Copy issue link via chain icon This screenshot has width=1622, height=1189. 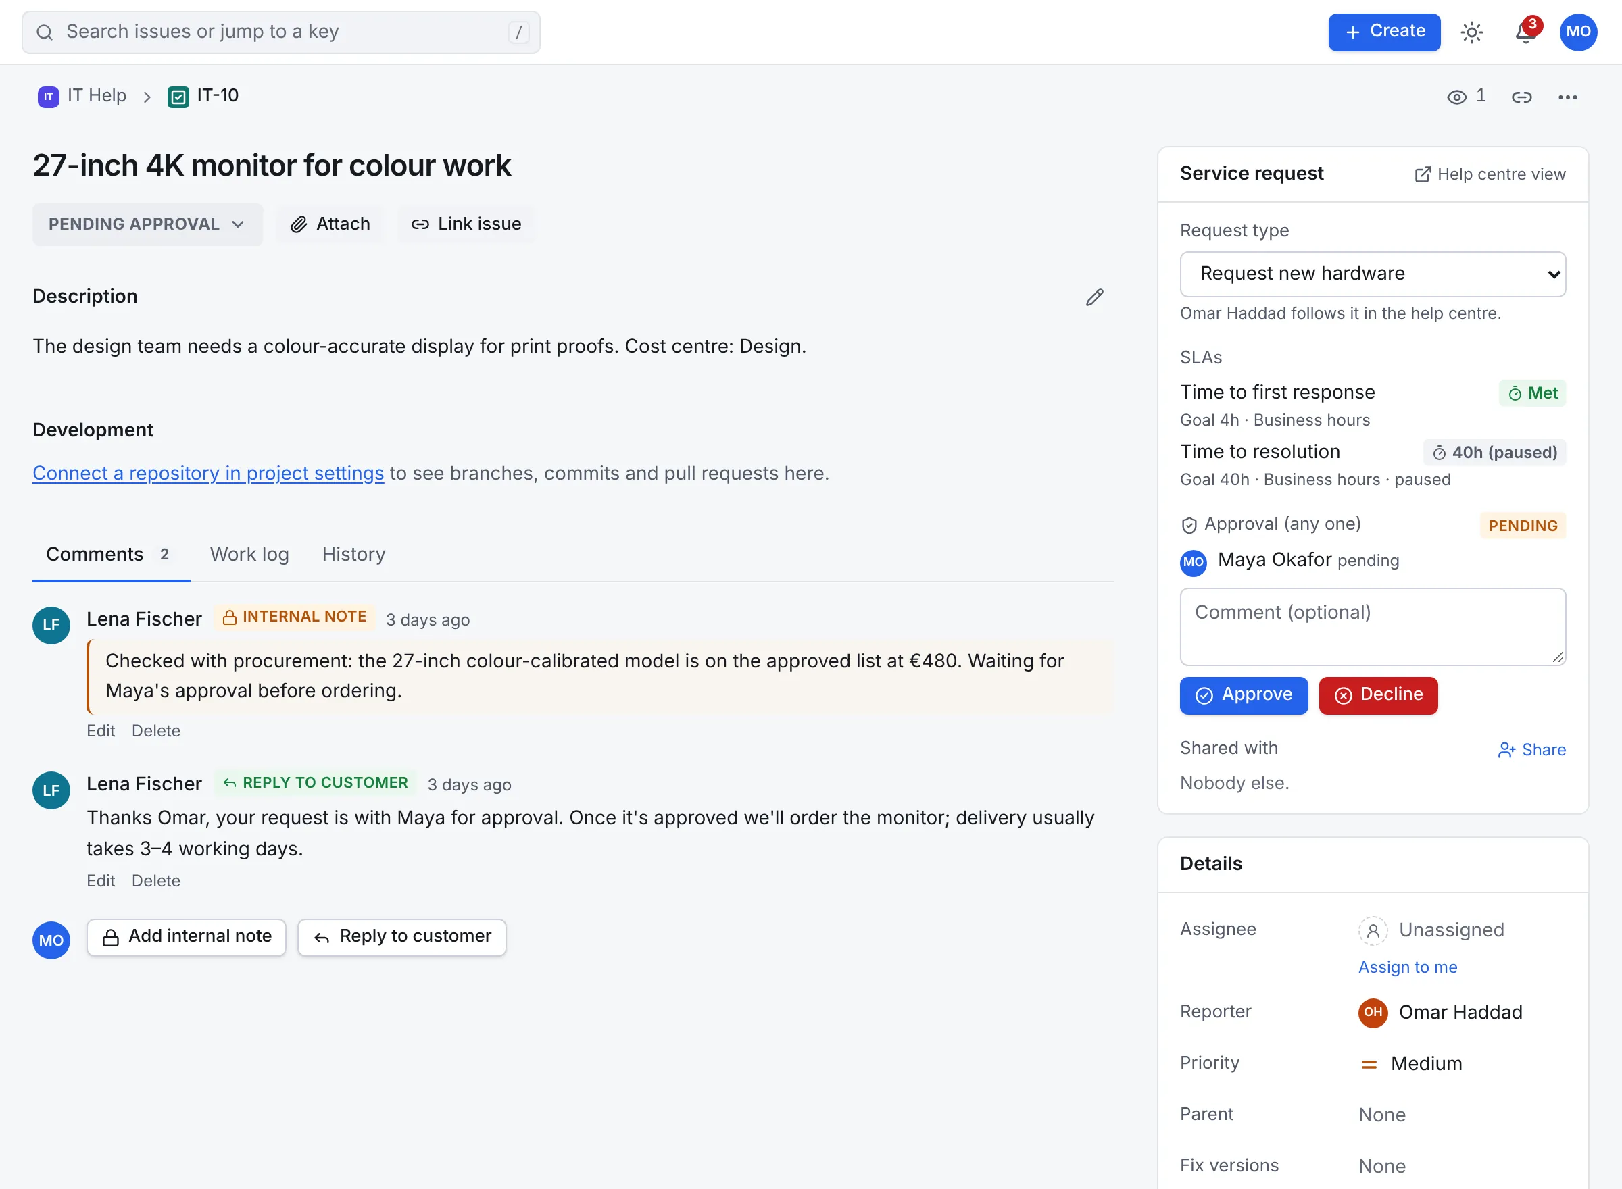coord(1521,97)
